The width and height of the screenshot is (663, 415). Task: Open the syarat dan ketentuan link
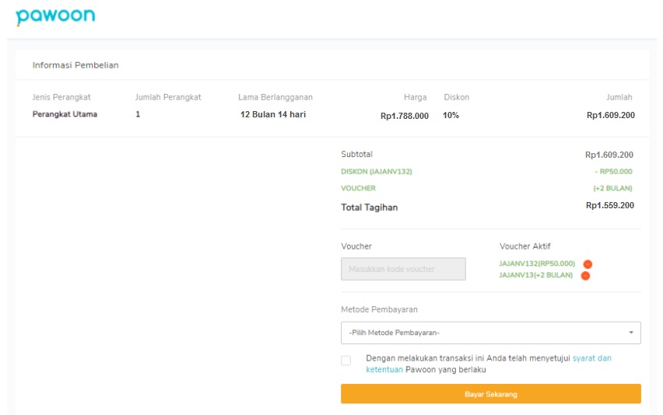[x=489, y=364]
